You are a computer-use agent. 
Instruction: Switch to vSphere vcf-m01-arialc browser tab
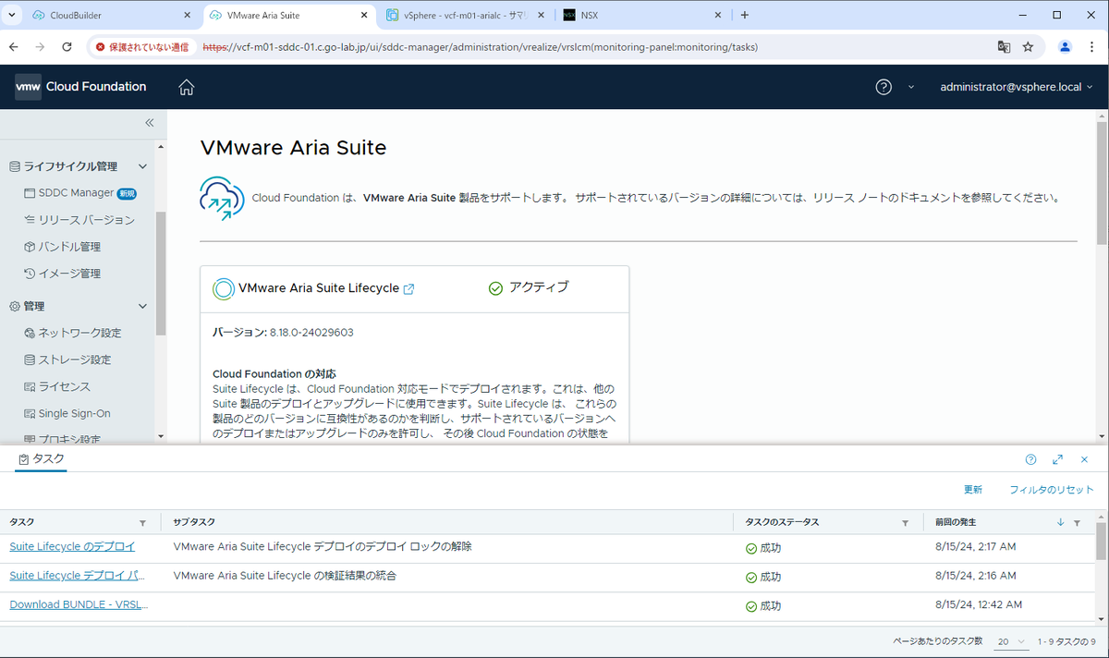coord(465,15)
